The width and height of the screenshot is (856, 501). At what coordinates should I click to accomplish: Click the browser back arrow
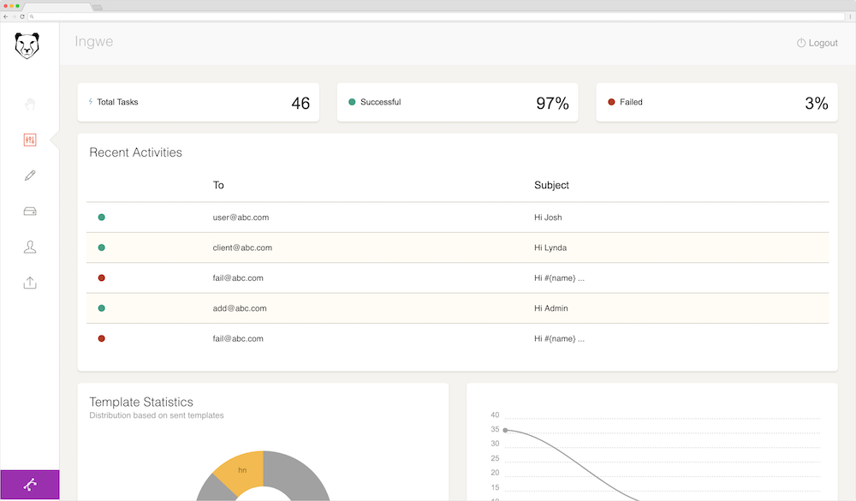(x=5, y=16)
